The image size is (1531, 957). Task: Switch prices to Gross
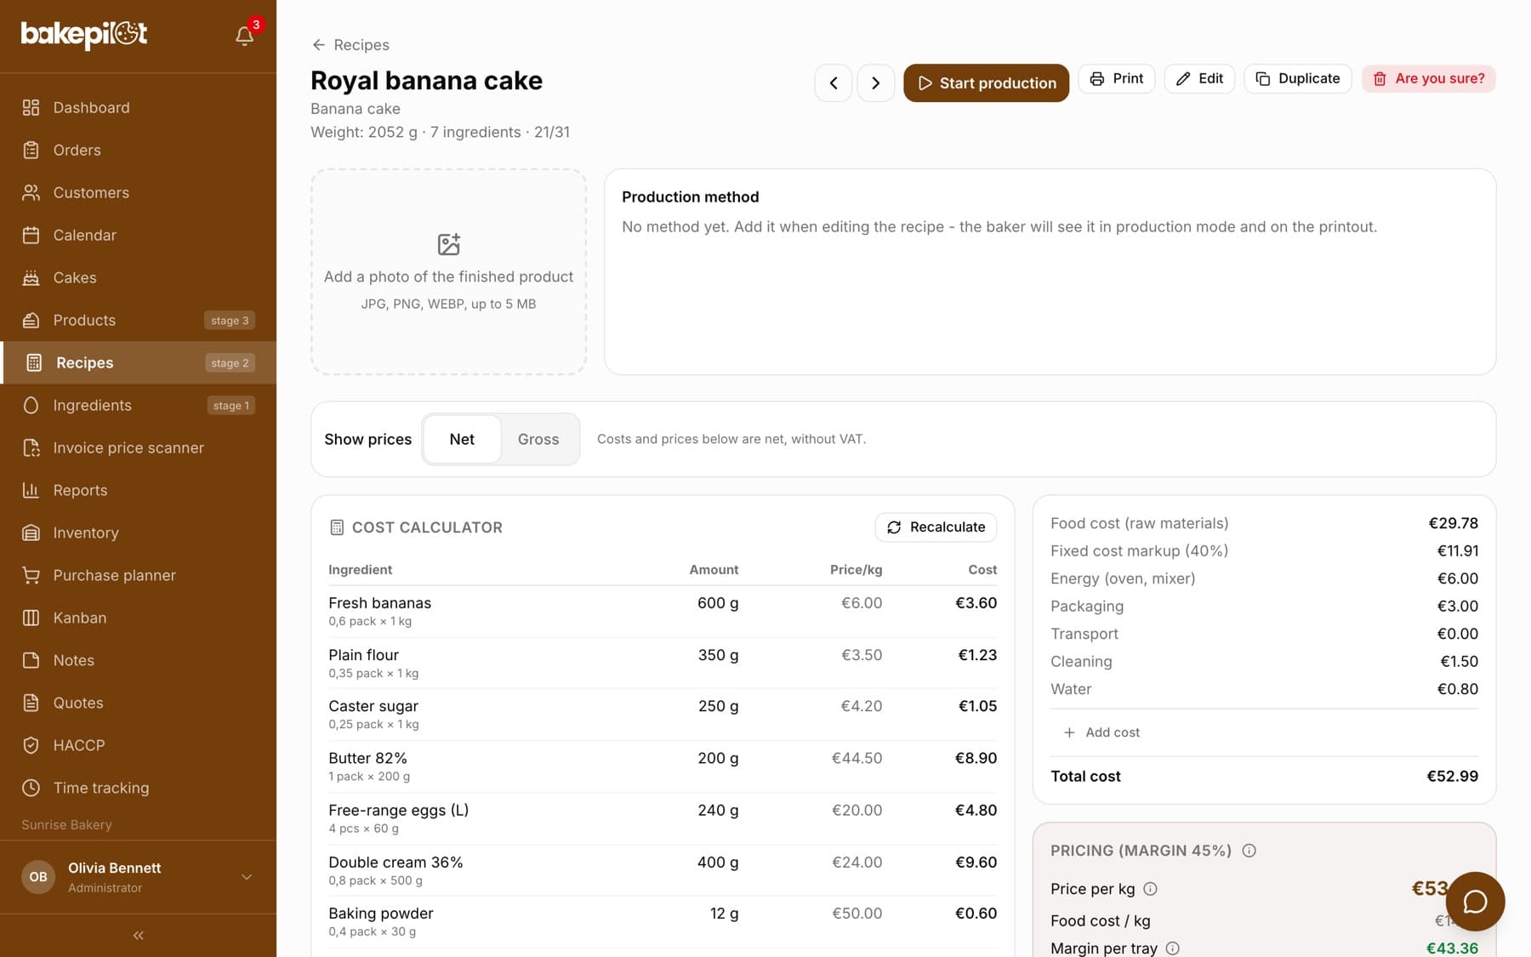coord(538,439)
